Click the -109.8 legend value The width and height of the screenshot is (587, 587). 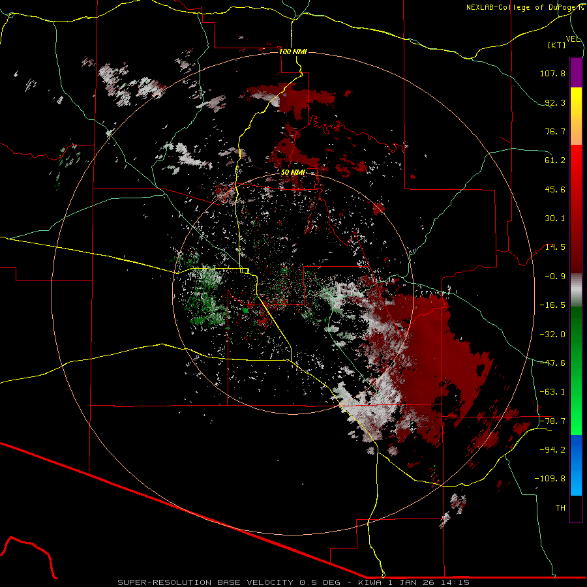coord(550,479)
